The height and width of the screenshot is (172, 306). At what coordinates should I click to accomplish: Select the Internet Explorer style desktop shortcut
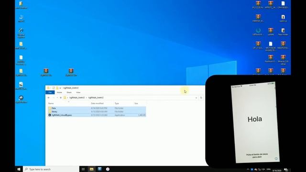click(21, 32)
